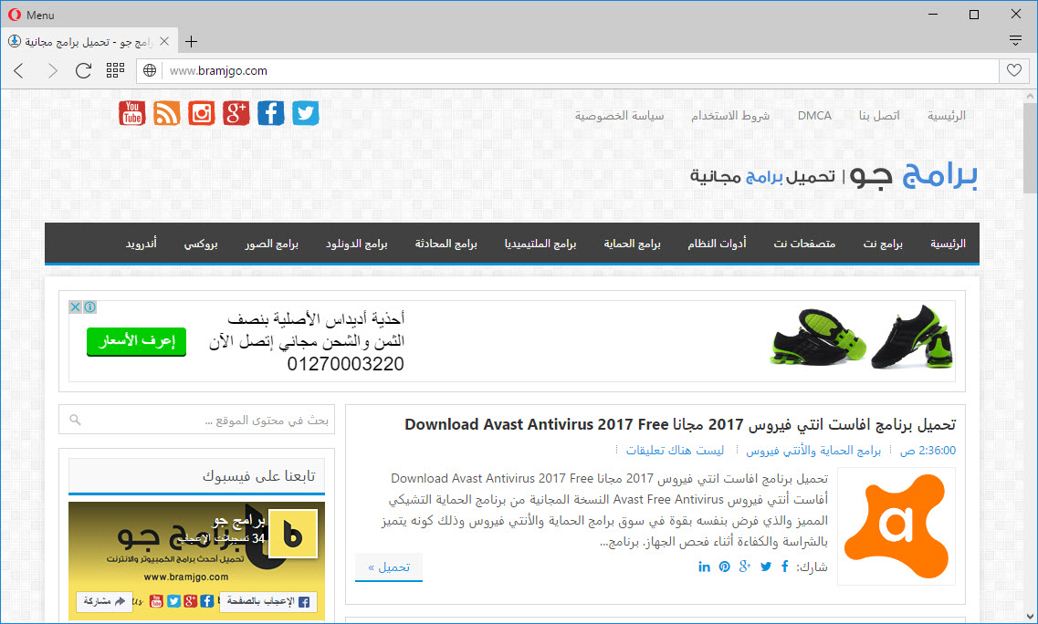
Task: Click مشاركة share button in Facebook widget
Action: coord(105,601)
